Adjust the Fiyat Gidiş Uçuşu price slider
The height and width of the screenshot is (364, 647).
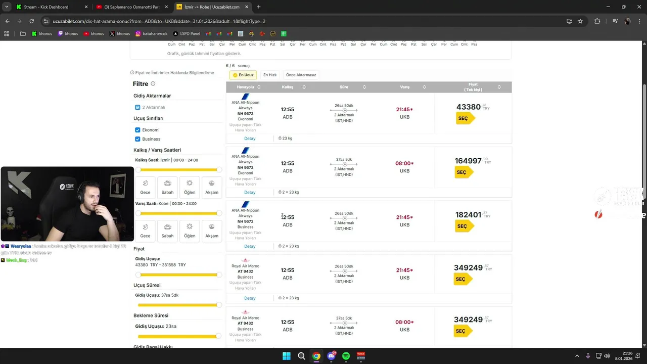pos(178,275)
